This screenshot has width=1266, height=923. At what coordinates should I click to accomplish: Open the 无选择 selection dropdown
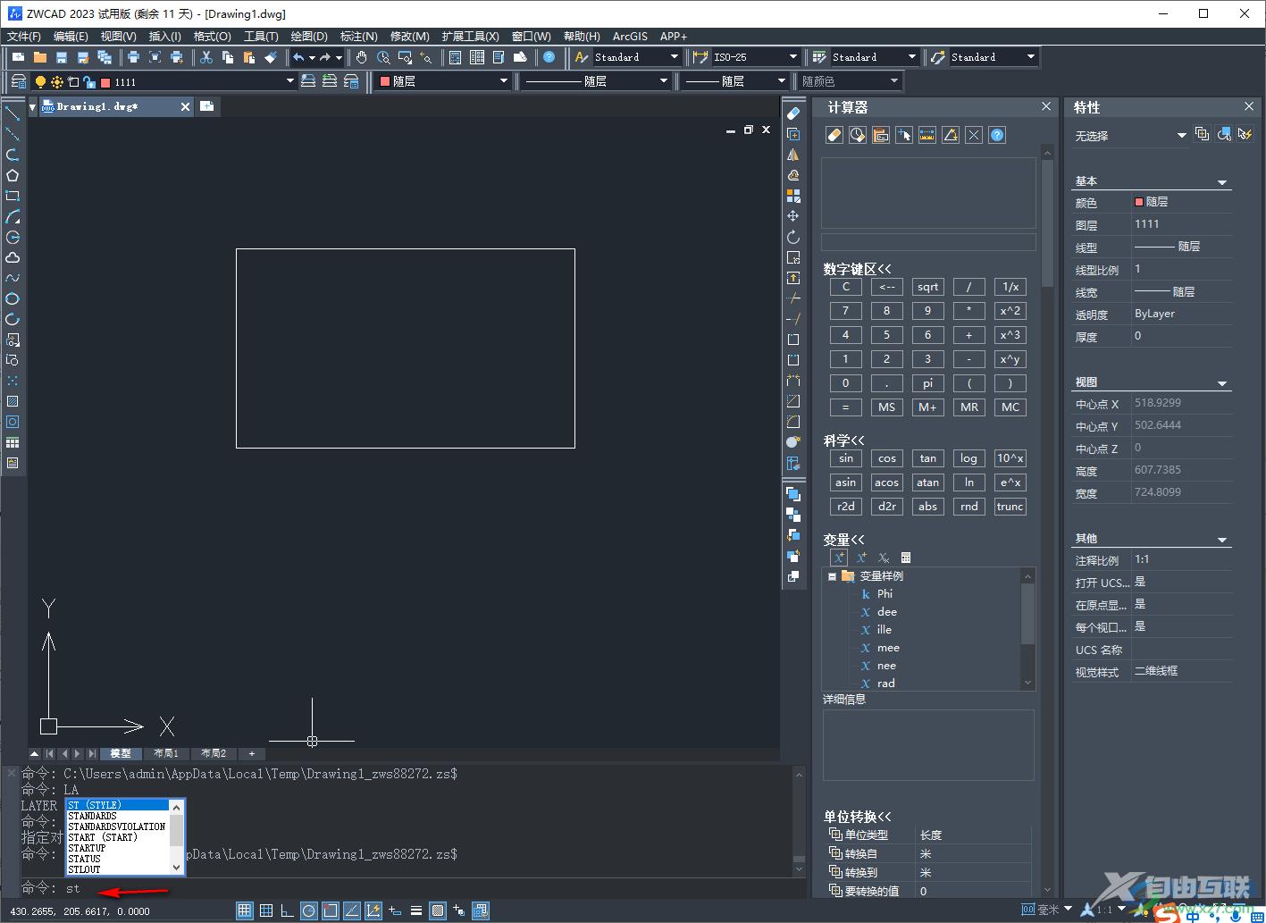click(1181, 136)
